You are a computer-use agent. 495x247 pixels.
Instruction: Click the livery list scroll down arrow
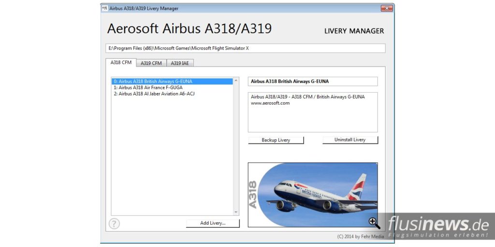coord(236,212)
